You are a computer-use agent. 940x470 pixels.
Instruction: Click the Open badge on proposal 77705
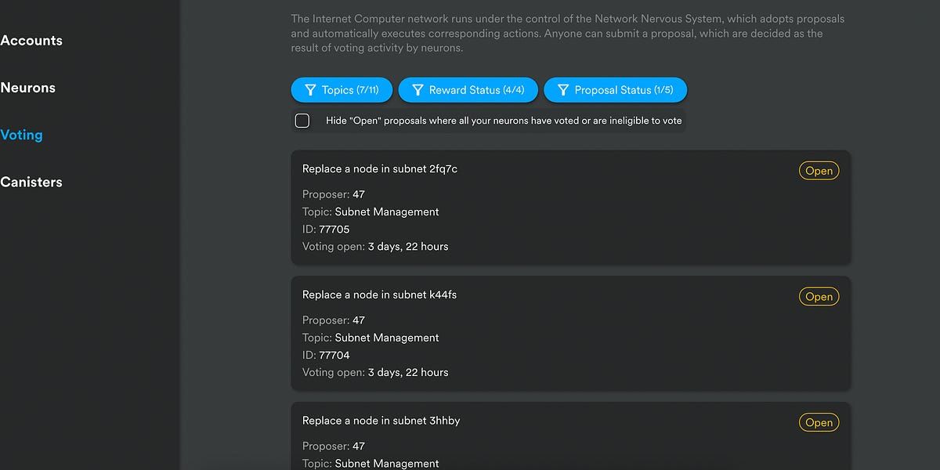(819, 170)
